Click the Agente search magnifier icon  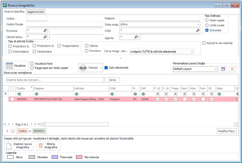tap(136, 37)
